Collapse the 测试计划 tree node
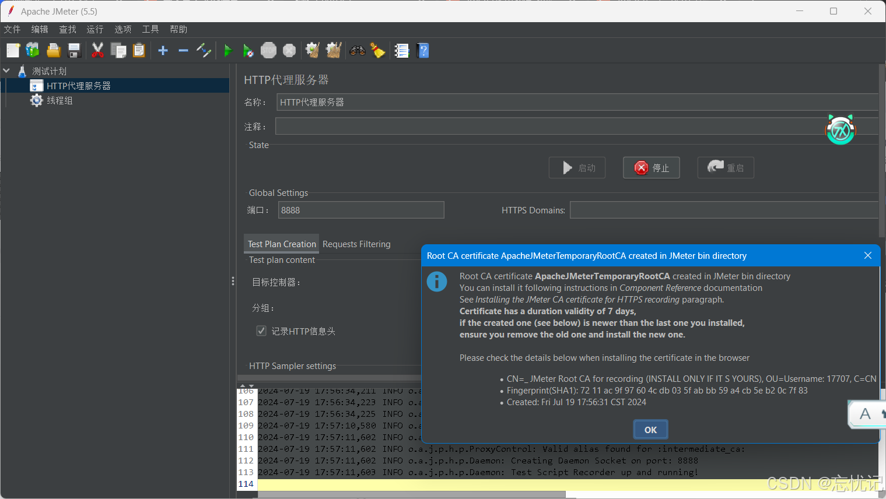 pos(6,71)
